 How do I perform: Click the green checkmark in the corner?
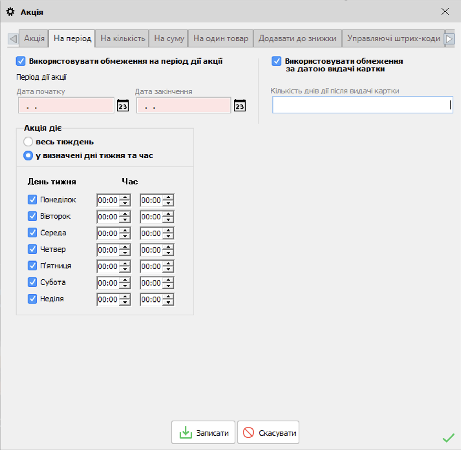[448, 438]
